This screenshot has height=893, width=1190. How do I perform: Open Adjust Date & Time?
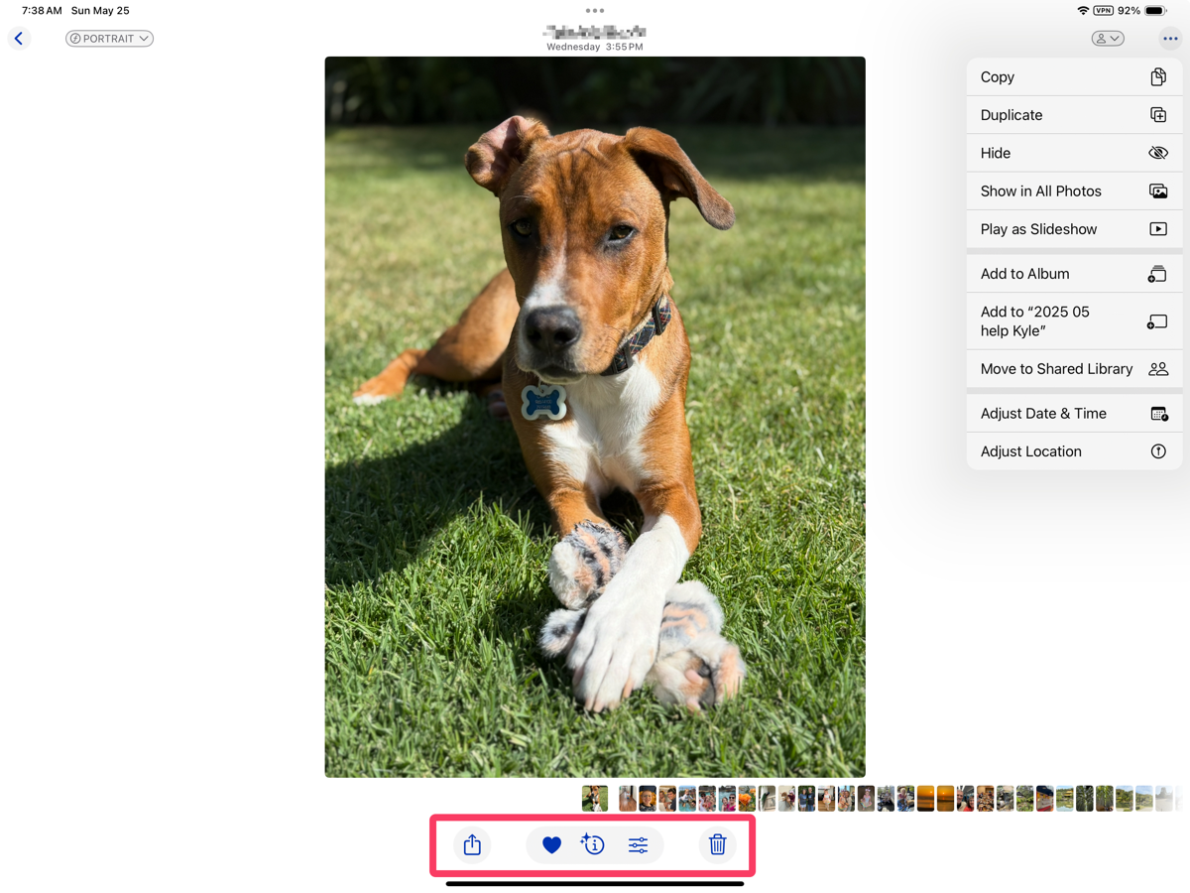1073,414
